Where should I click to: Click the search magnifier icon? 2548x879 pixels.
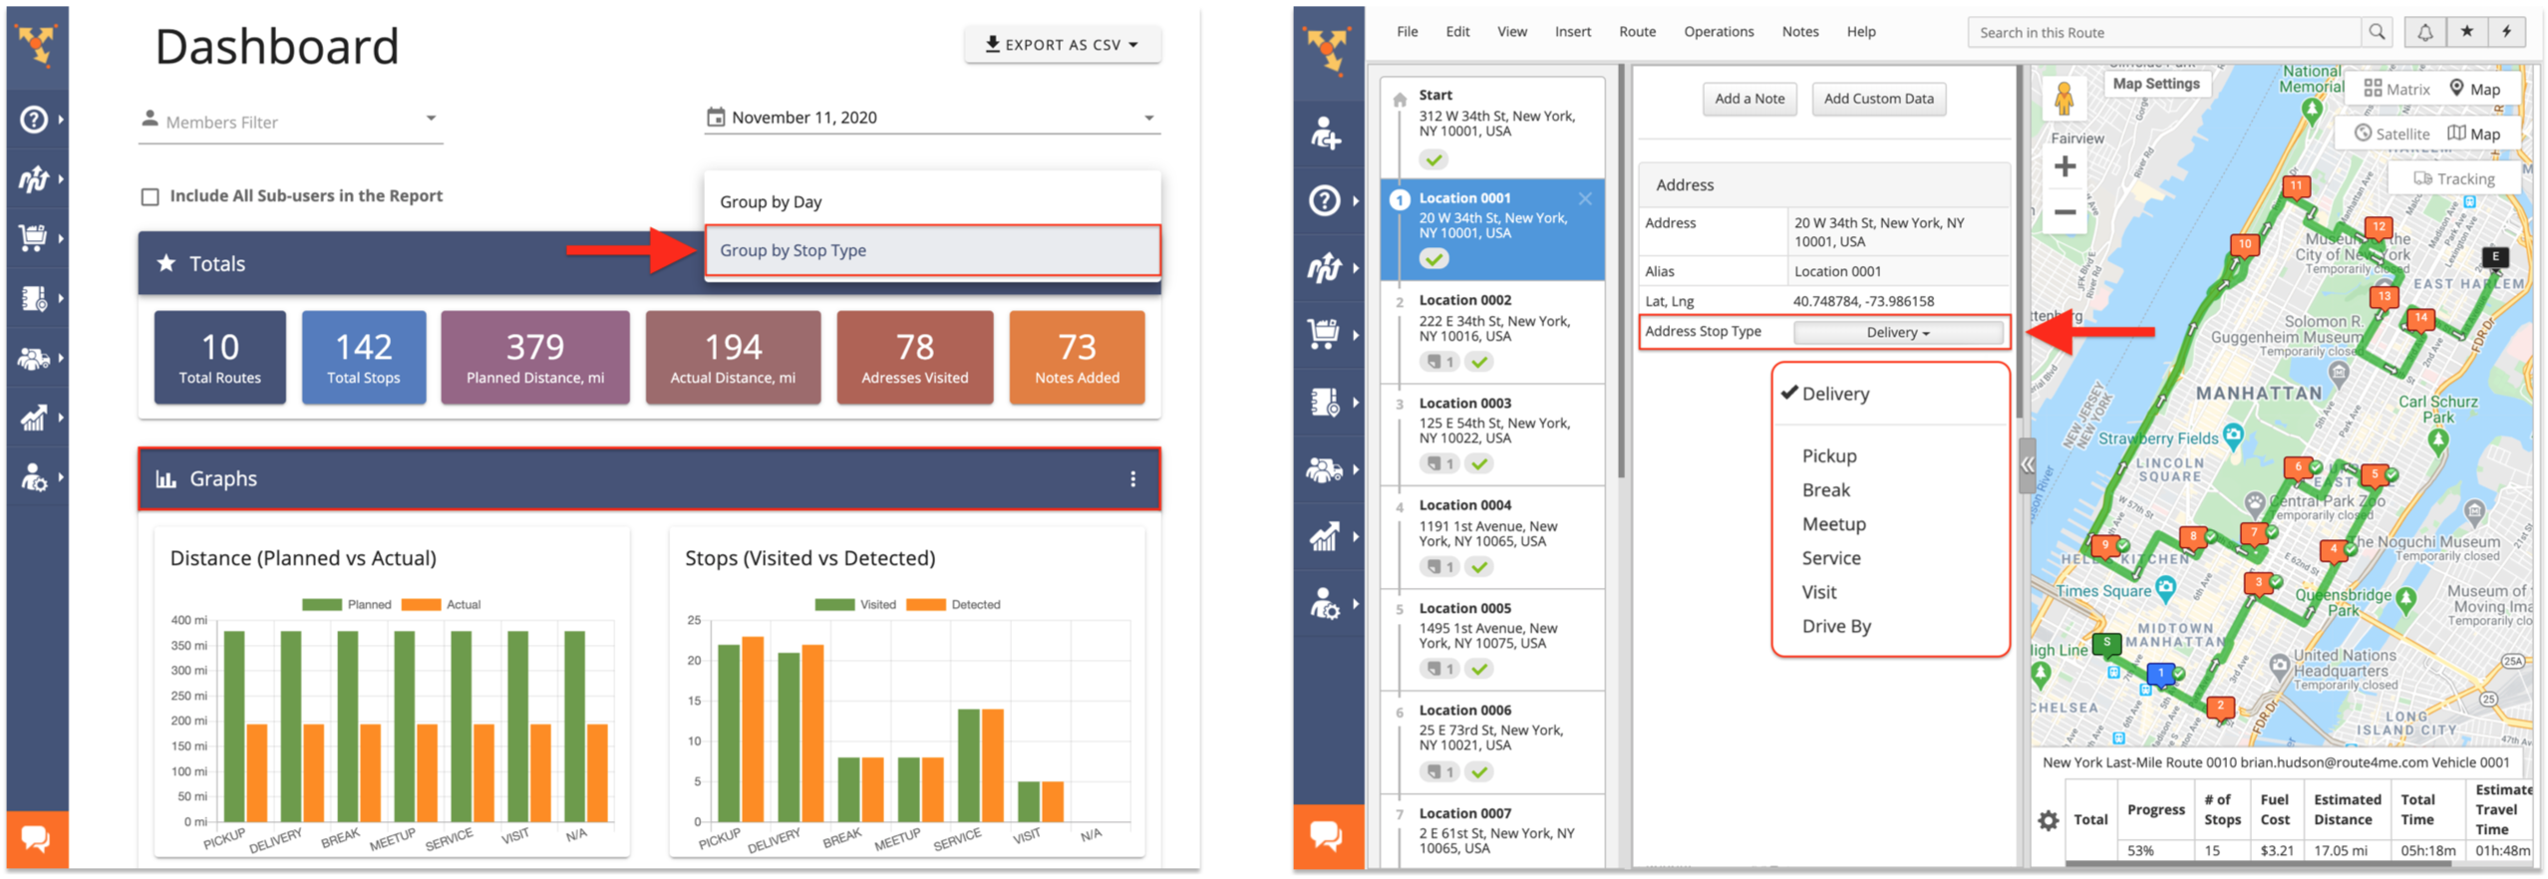[2378, 32]
